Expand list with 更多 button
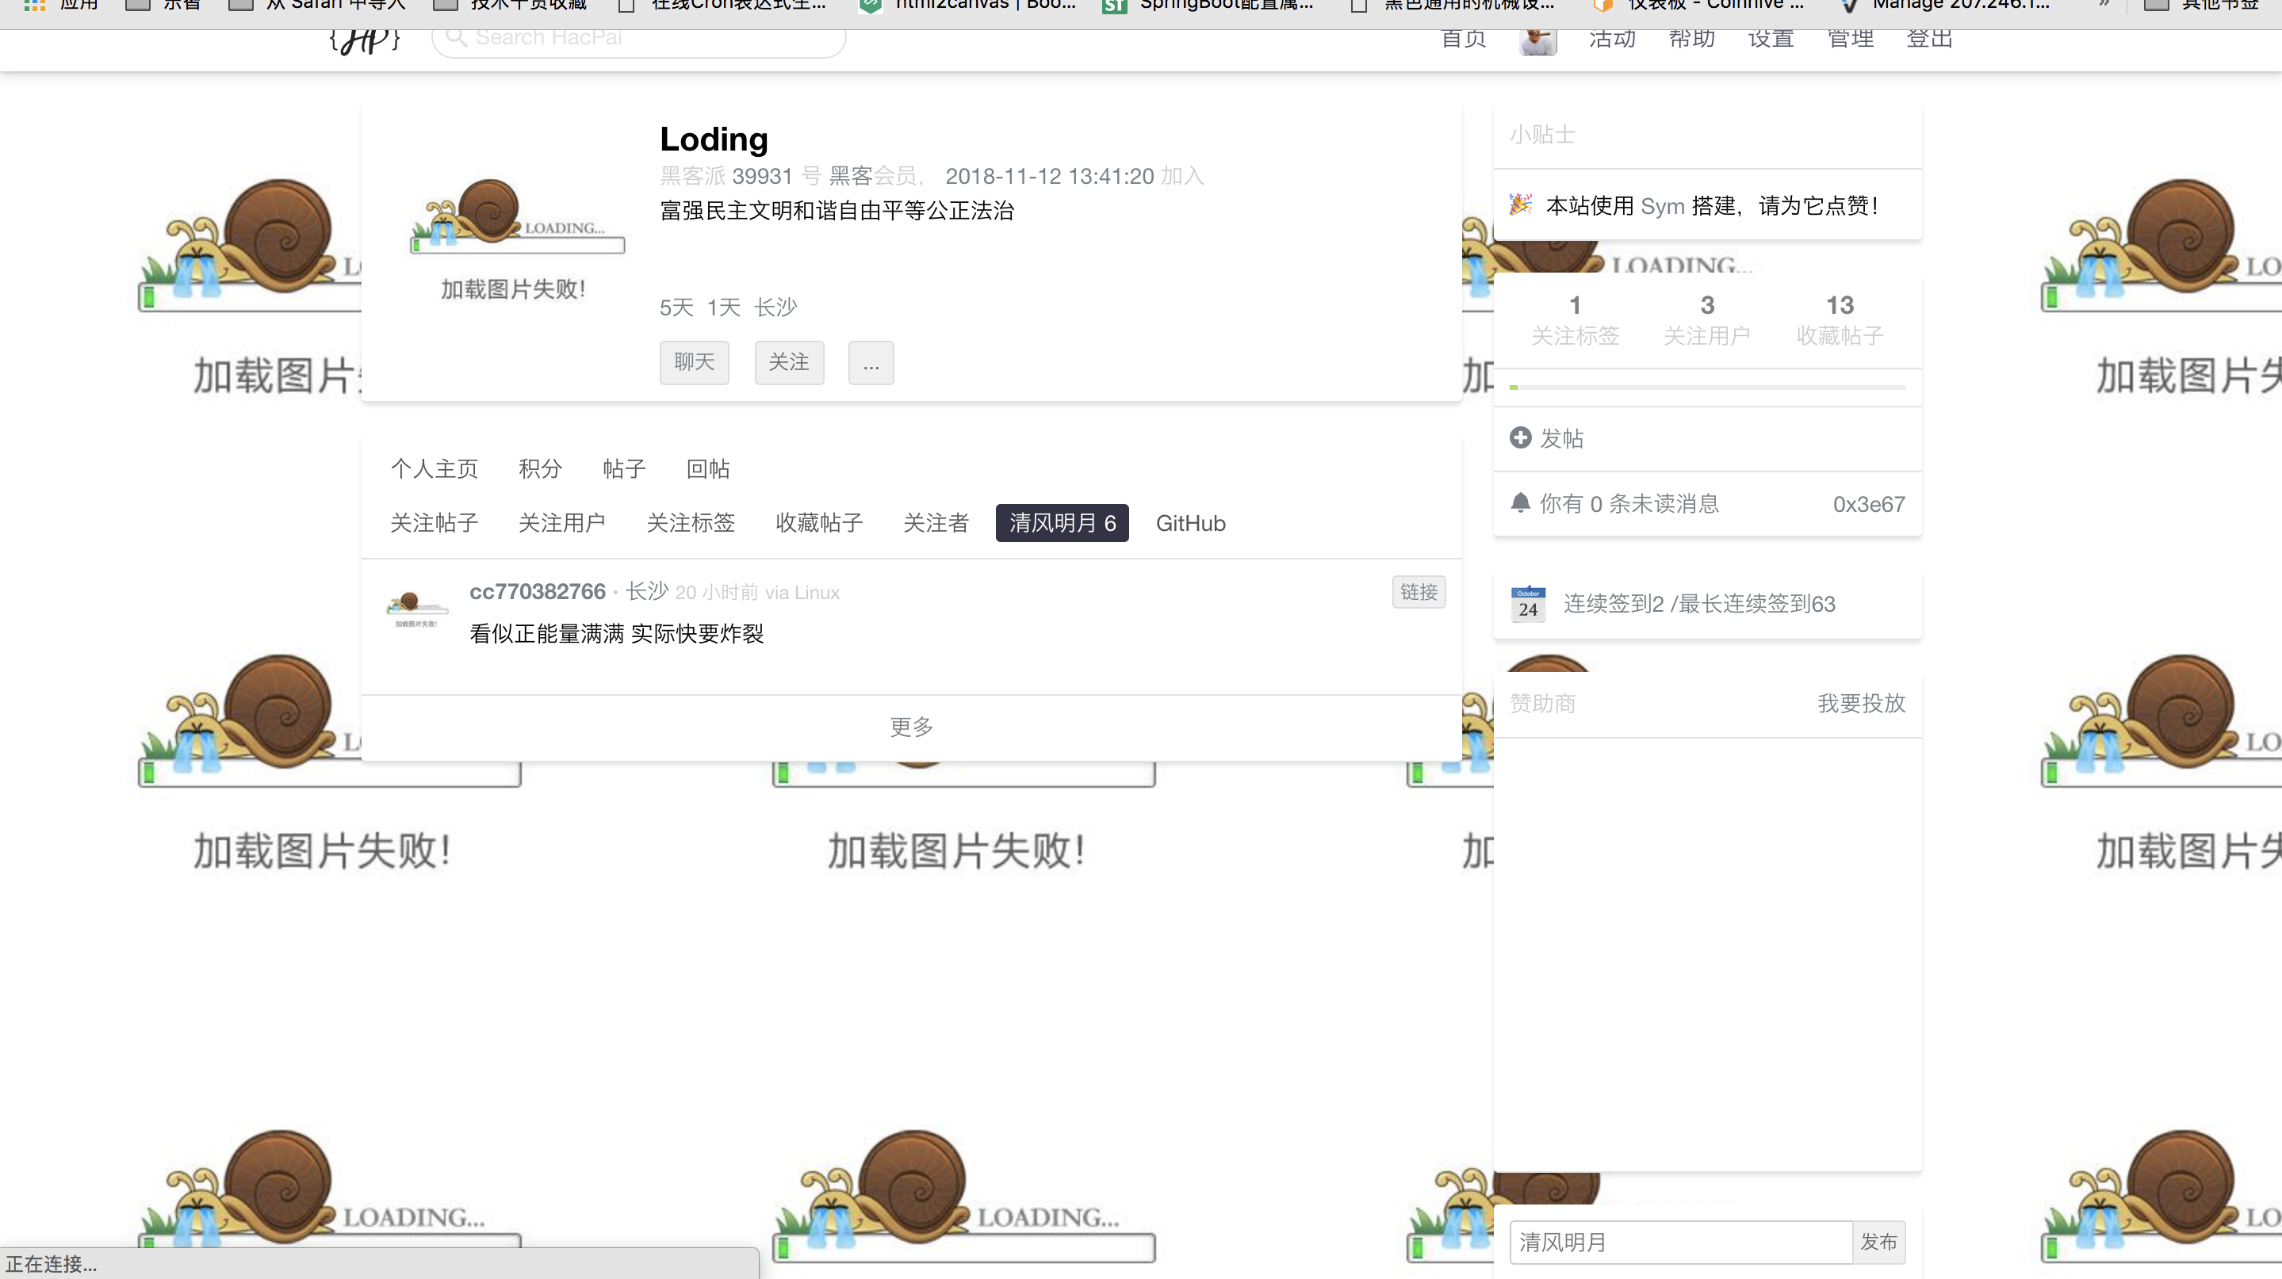This screenshot has height=1279, width=2282. [x=911, y=727]
